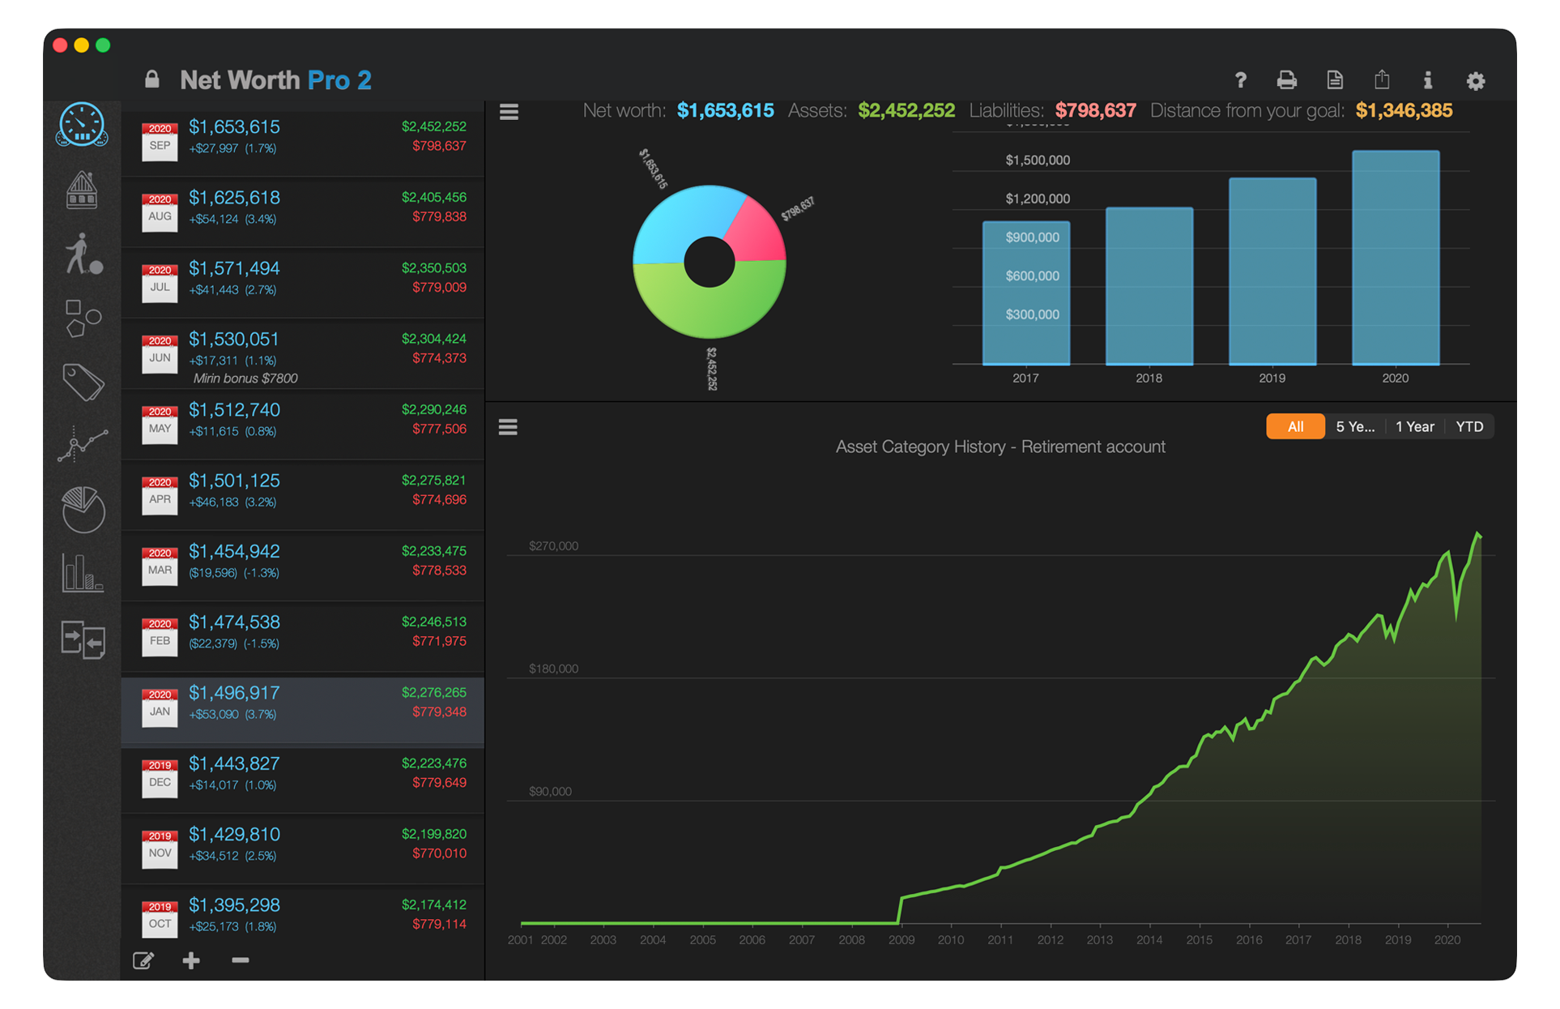This screenshot has width=1560, height=1009.
Task: Switch to the YTD tab
Action: [x=1469, y=425]
